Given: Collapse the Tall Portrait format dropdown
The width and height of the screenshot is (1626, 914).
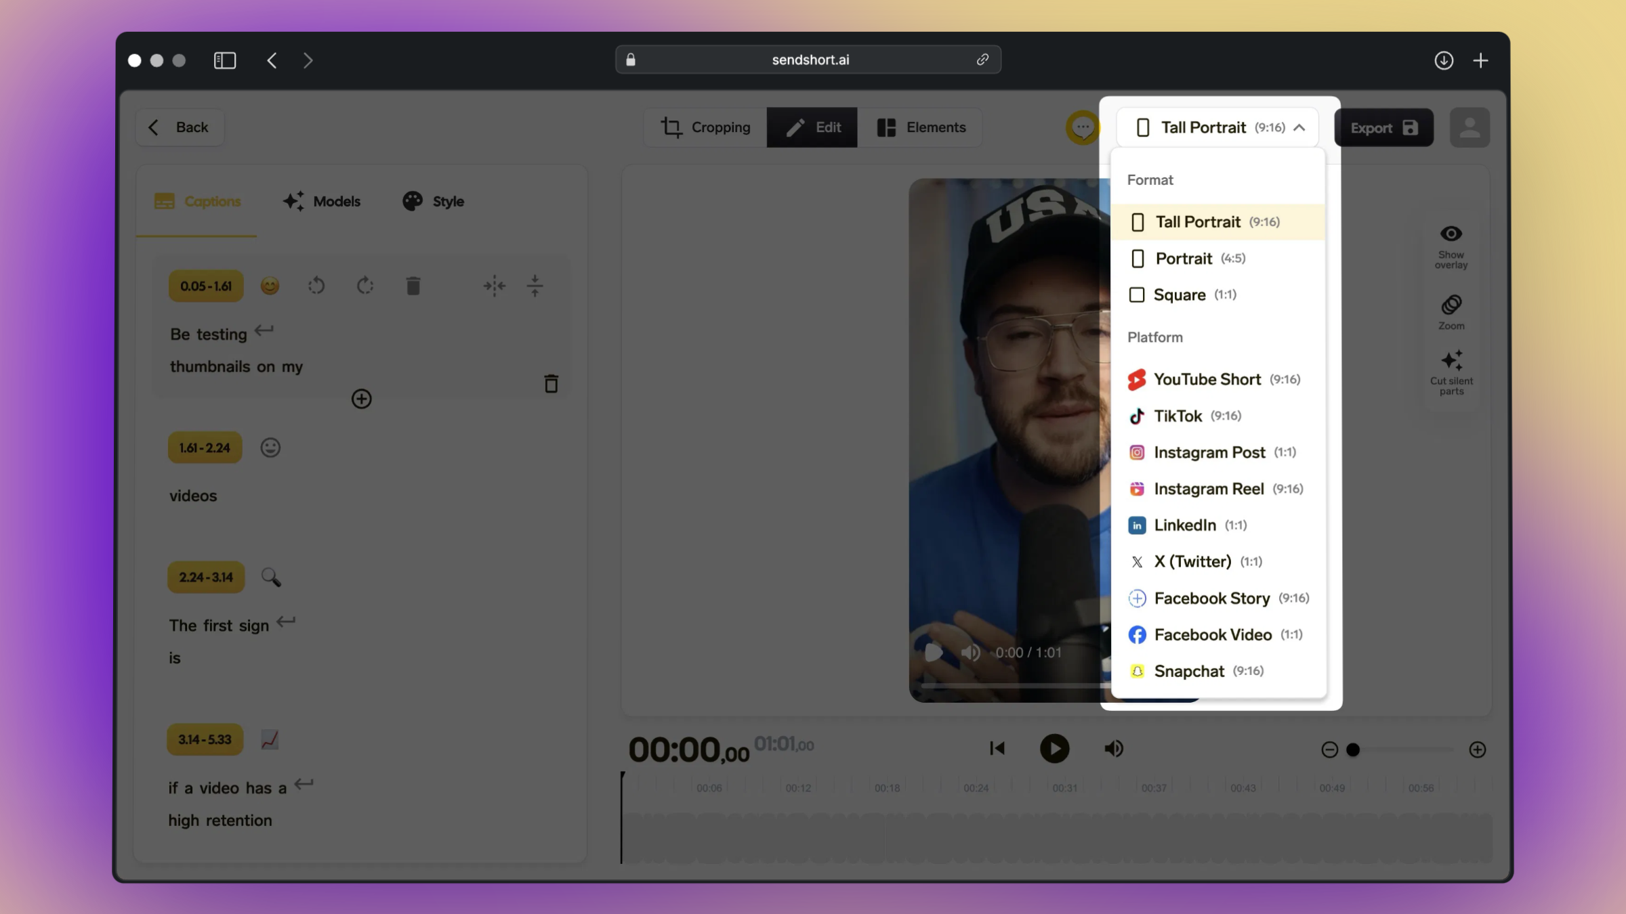Looking at the screenshot, I should (x=1217, y=127).
